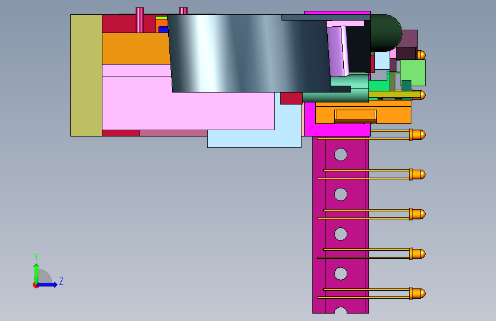Select the orange block beside the yellow plate
Image resolution: width=496 pixels, height=321 pixels.
(136, 49)
